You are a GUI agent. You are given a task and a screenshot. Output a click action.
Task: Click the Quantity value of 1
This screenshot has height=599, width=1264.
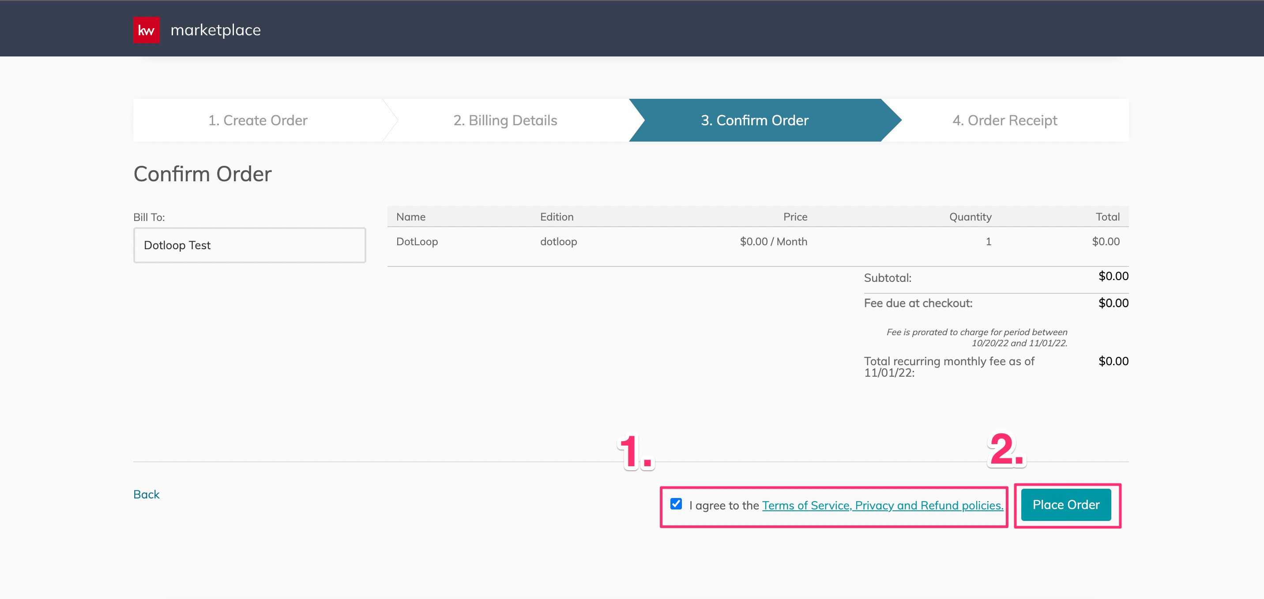(x=989, y=241)
